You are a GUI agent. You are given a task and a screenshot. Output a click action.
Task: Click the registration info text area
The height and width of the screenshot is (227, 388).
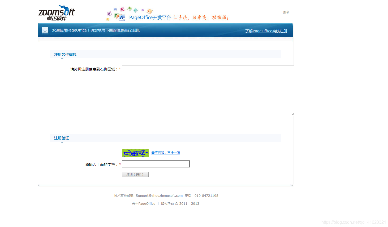tap(208, 91)
